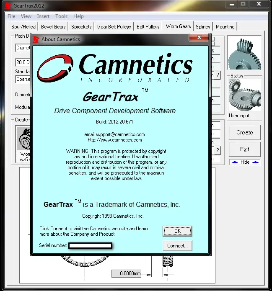Click the Exit button

[244, 149]
